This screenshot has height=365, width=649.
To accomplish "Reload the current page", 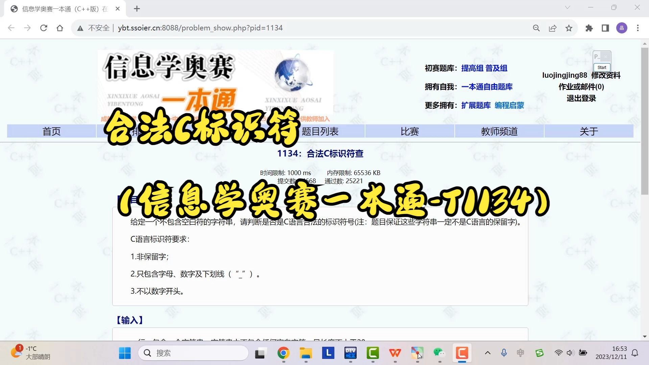I will coord(44,28).
